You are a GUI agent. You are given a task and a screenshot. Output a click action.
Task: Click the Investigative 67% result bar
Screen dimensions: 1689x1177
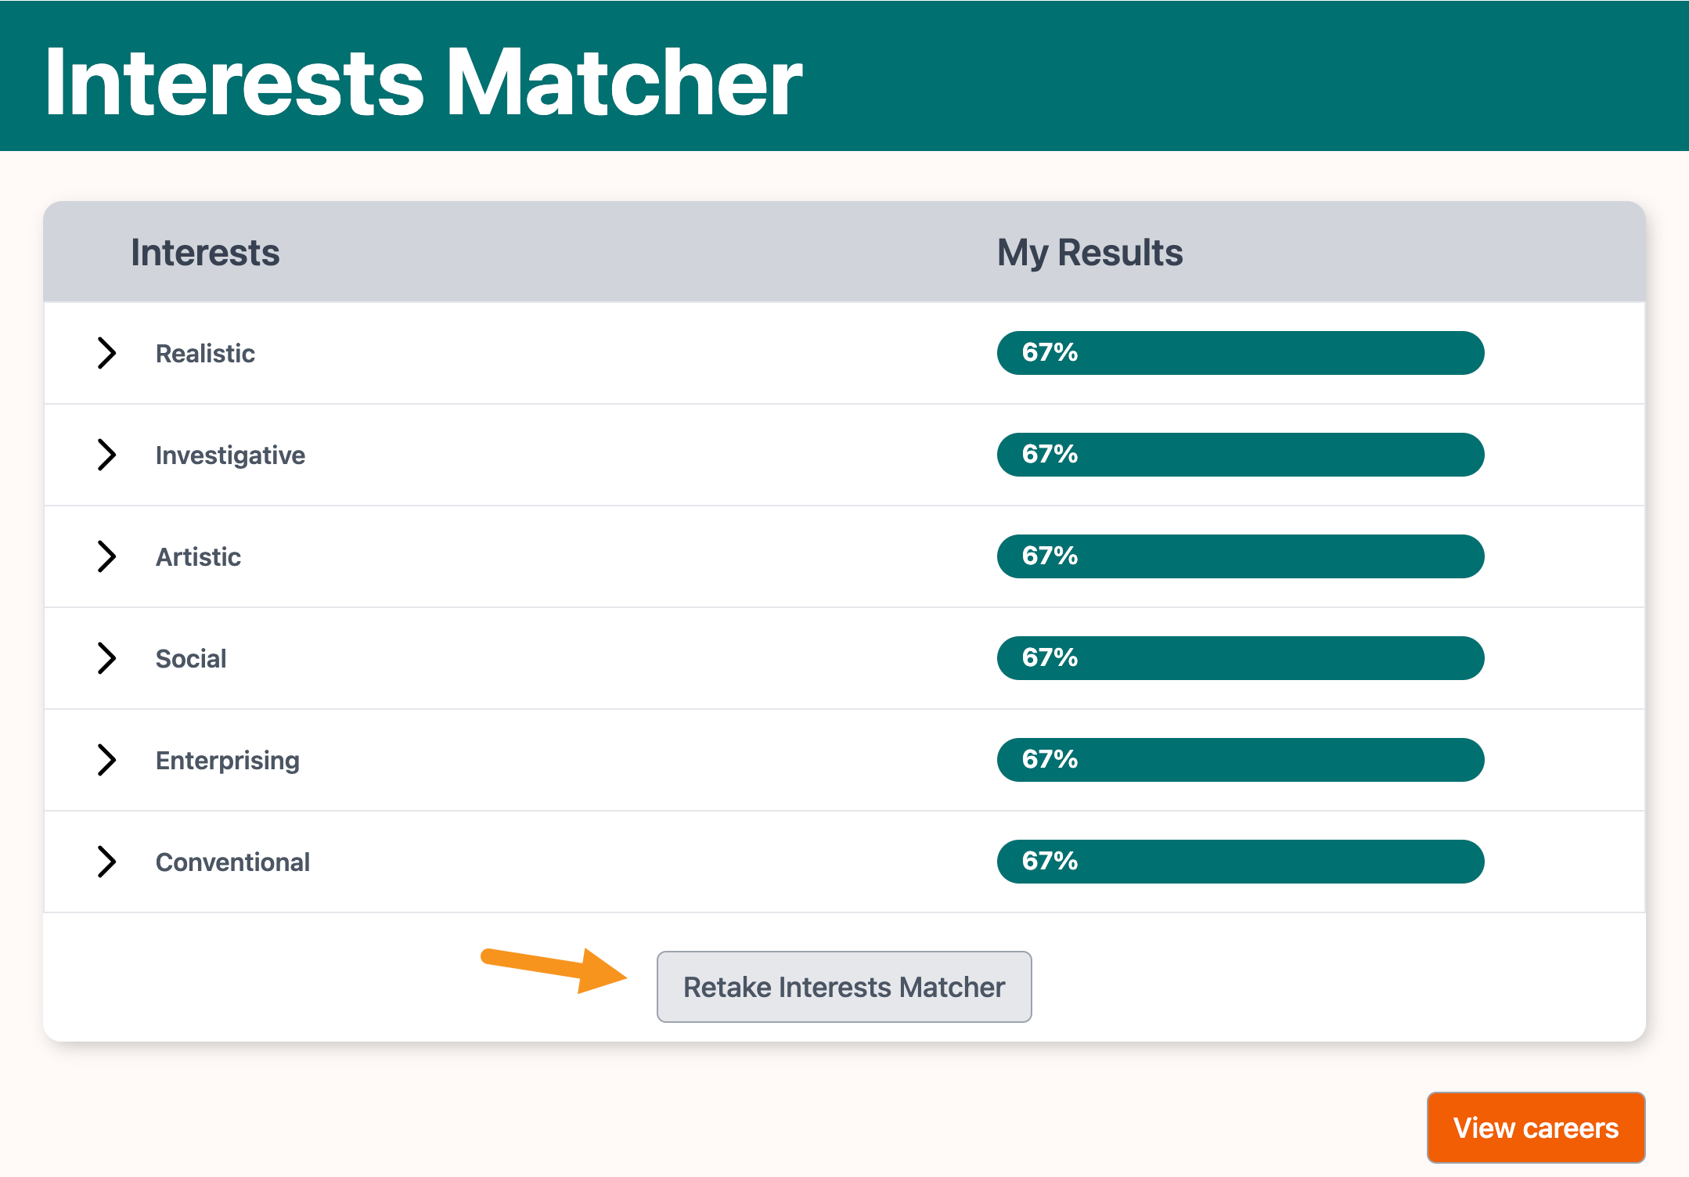pos(1240,455)
